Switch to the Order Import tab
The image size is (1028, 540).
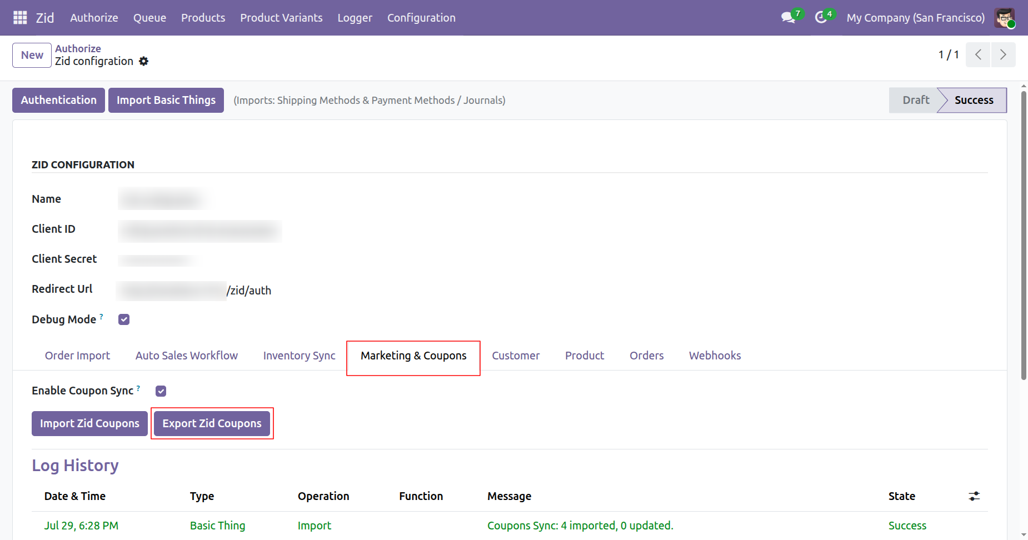(x=77, y=356)
